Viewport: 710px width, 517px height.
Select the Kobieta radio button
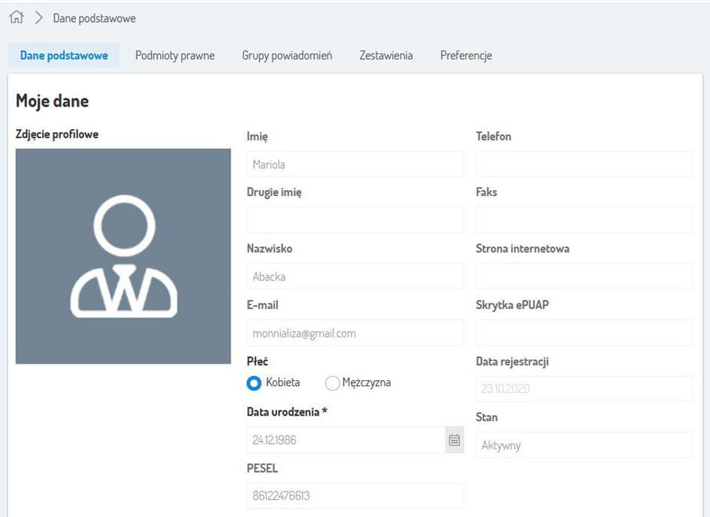[255, 383]
